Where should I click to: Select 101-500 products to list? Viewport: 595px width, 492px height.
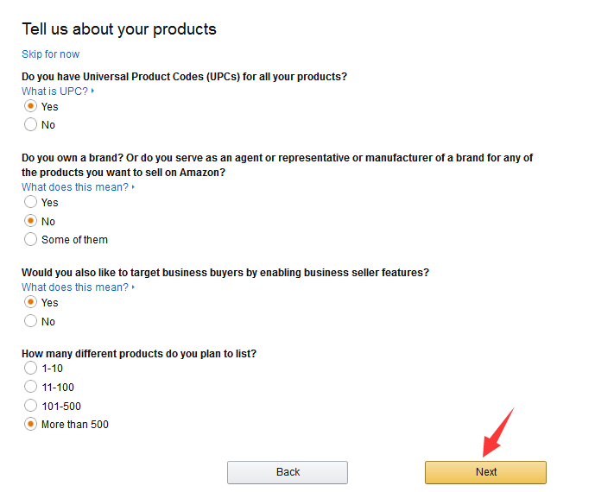[x=31, y=406]
